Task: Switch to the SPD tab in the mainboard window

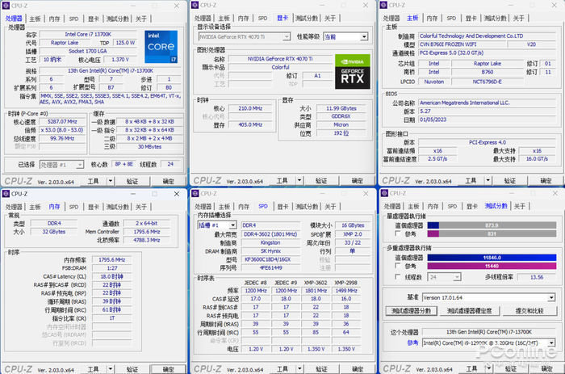Action: (x=451, y=18)
